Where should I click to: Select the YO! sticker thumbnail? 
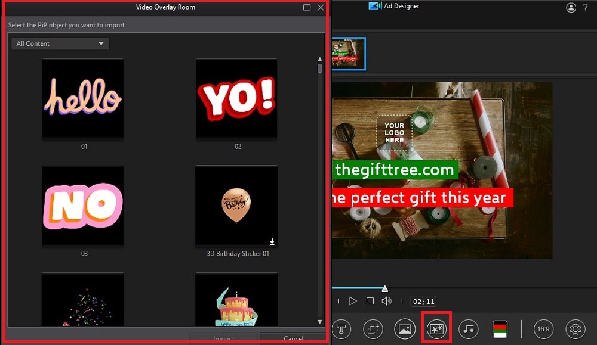click(x=236, y=99)
